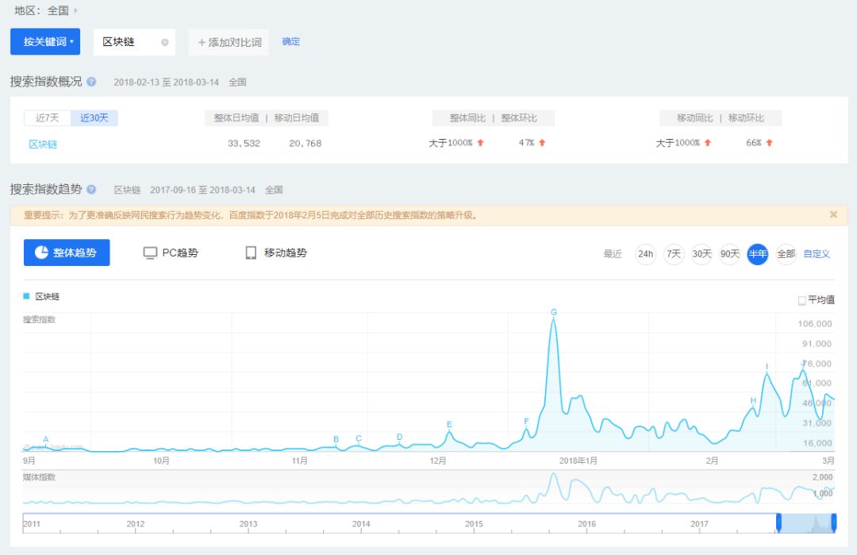Click the blue 区块链 legend square

click(26, 296)
